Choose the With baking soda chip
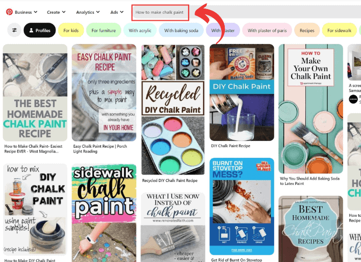Viewport: 361px width, 262px height. tap(181, 30)
